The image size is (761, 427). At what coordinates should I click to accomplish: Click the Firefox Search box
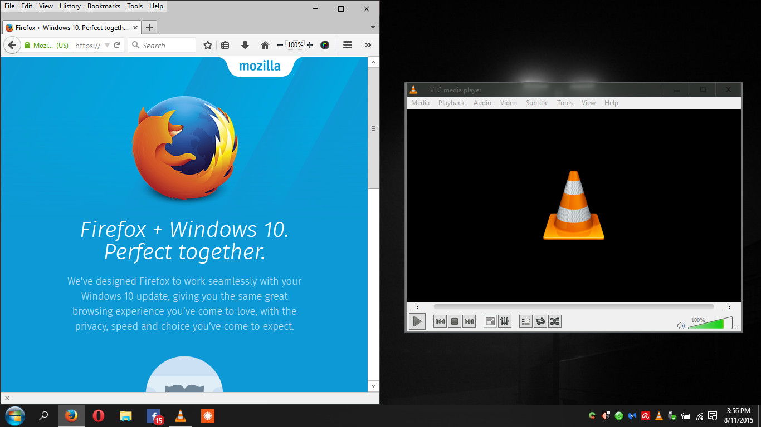162,46
